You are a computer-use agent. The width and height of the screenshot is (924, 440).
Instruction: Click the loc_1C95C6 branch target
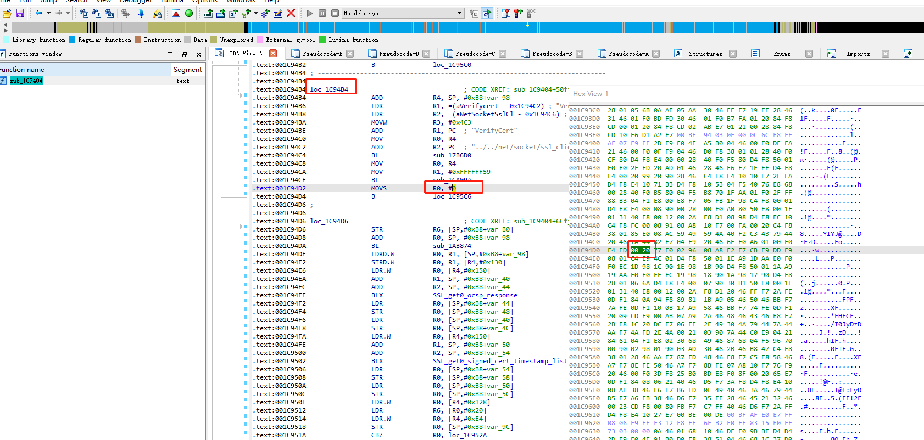[x=452, y=196]
